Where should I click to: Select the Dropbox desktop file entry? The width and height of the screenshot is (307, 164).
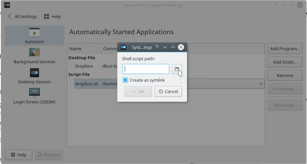(x=84, y=66)
